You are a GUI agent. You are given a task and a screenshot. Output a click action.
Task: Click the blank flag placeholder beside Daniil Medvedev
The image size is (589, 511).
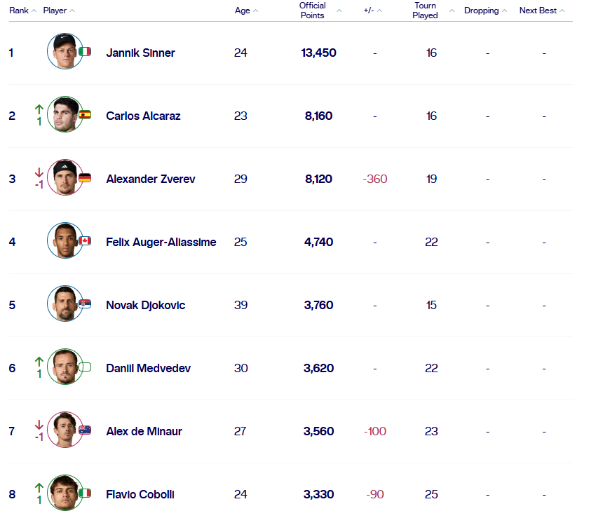85,367
